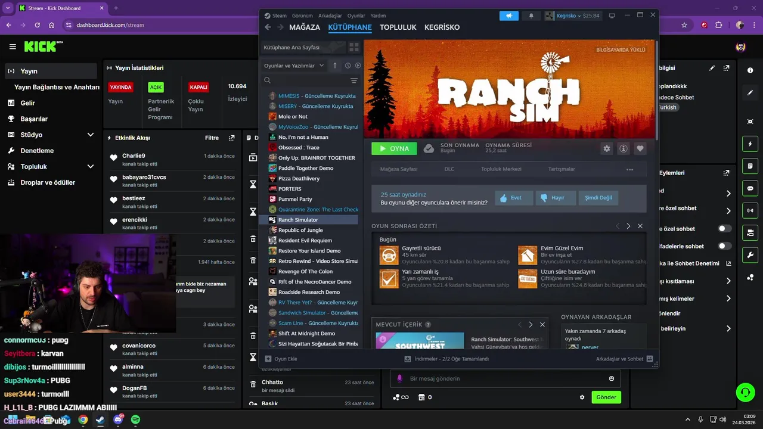Switch to MAĞAZA tab
Viewport: 763px width, 429px height.
(x=305, y=27)
